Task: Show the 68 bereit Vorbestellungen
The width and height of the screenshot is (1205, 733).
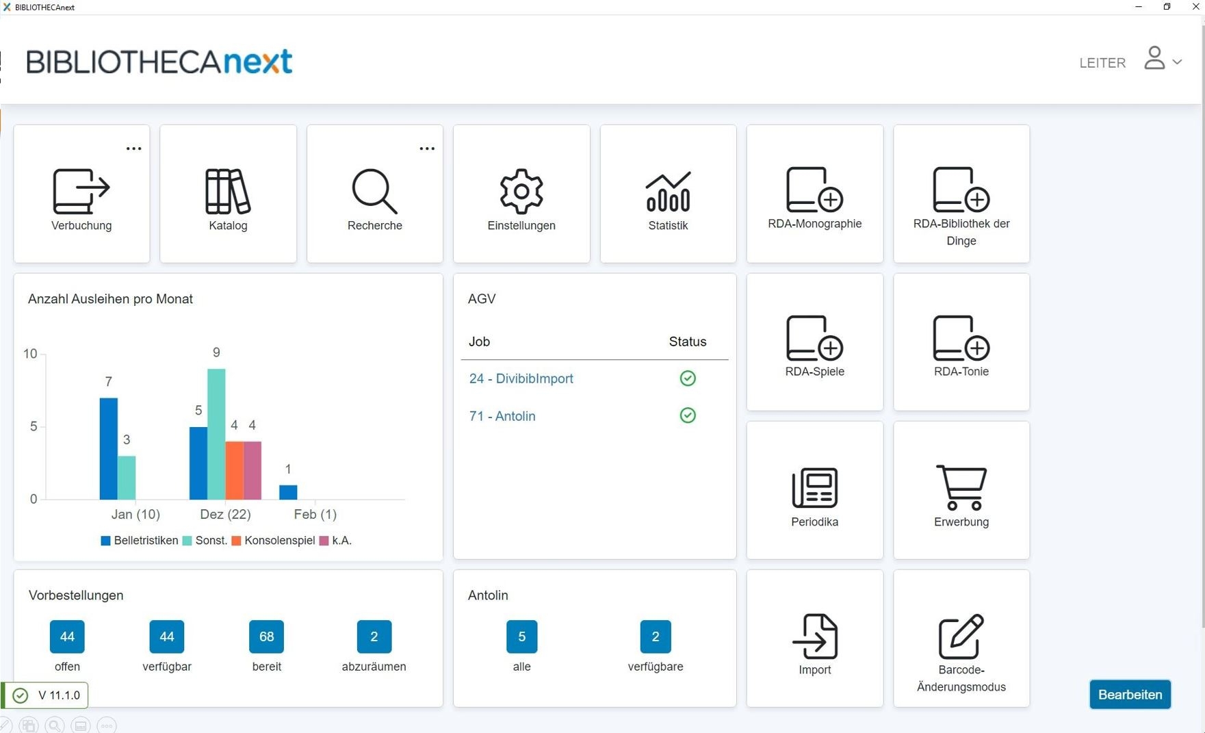Action: [x=266, y=636]
